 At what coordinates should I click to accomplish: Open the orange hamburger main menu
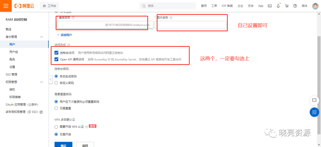click(6, 6)
